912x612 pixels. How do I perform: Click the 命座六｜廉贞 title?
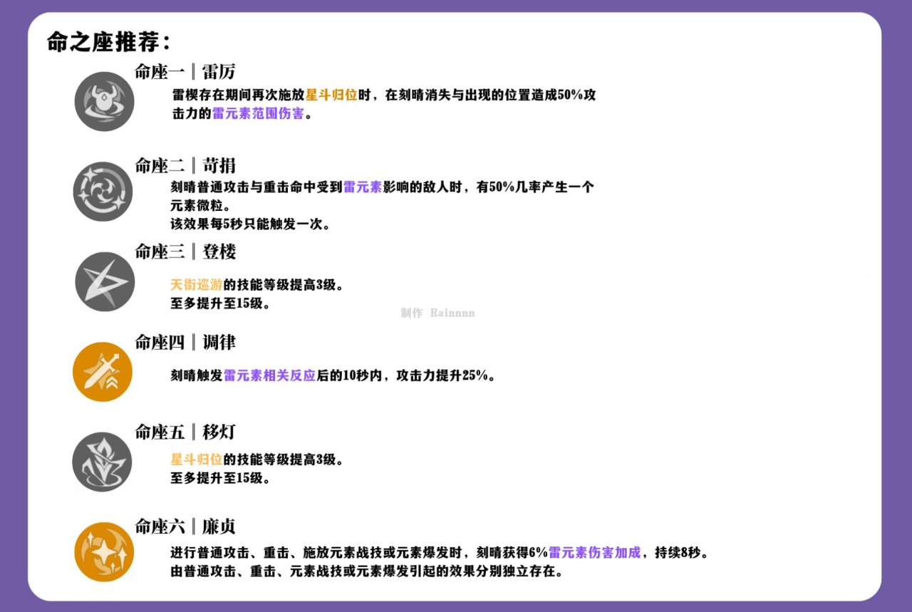coord(185,527)
